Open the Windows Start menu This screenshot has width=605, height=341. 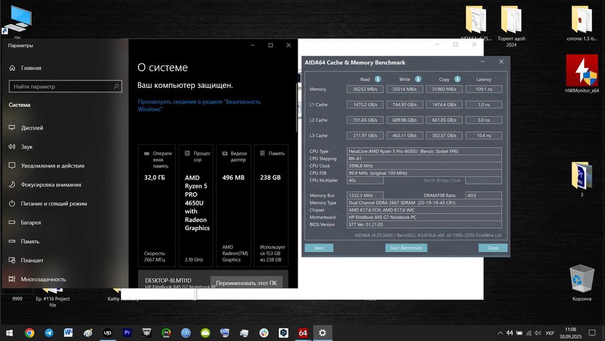9,333
